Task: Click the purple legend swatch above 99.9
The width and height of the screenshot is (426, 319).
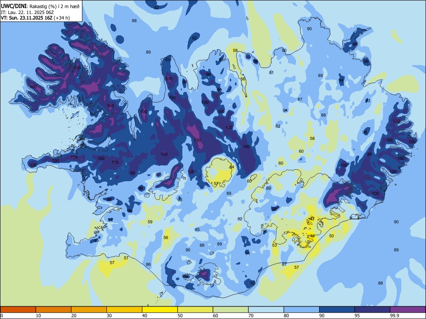Action: tap(408, 310)
